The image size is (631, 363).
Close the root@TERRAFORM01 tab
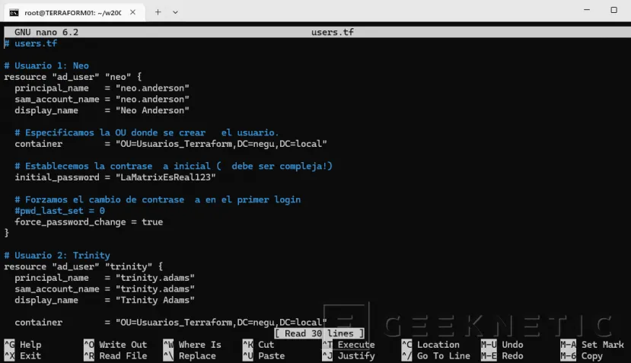tap(132, 12)
